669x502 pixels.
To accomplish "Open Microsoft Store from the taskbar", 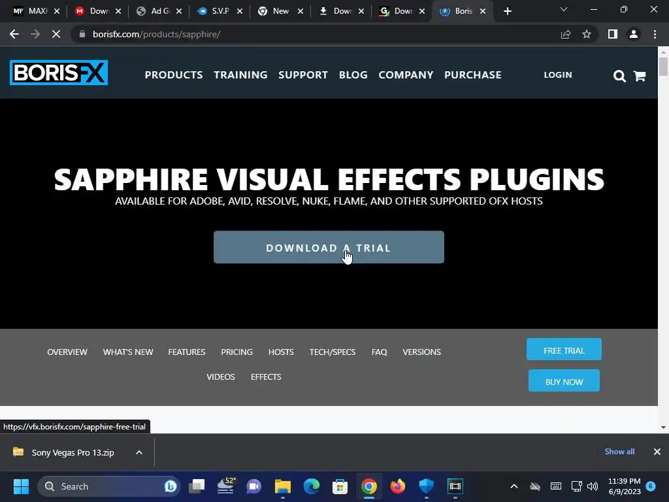I will (x=340, y=486).
